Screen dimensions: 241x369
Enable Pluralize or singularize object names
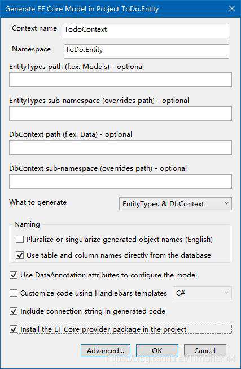20,240
